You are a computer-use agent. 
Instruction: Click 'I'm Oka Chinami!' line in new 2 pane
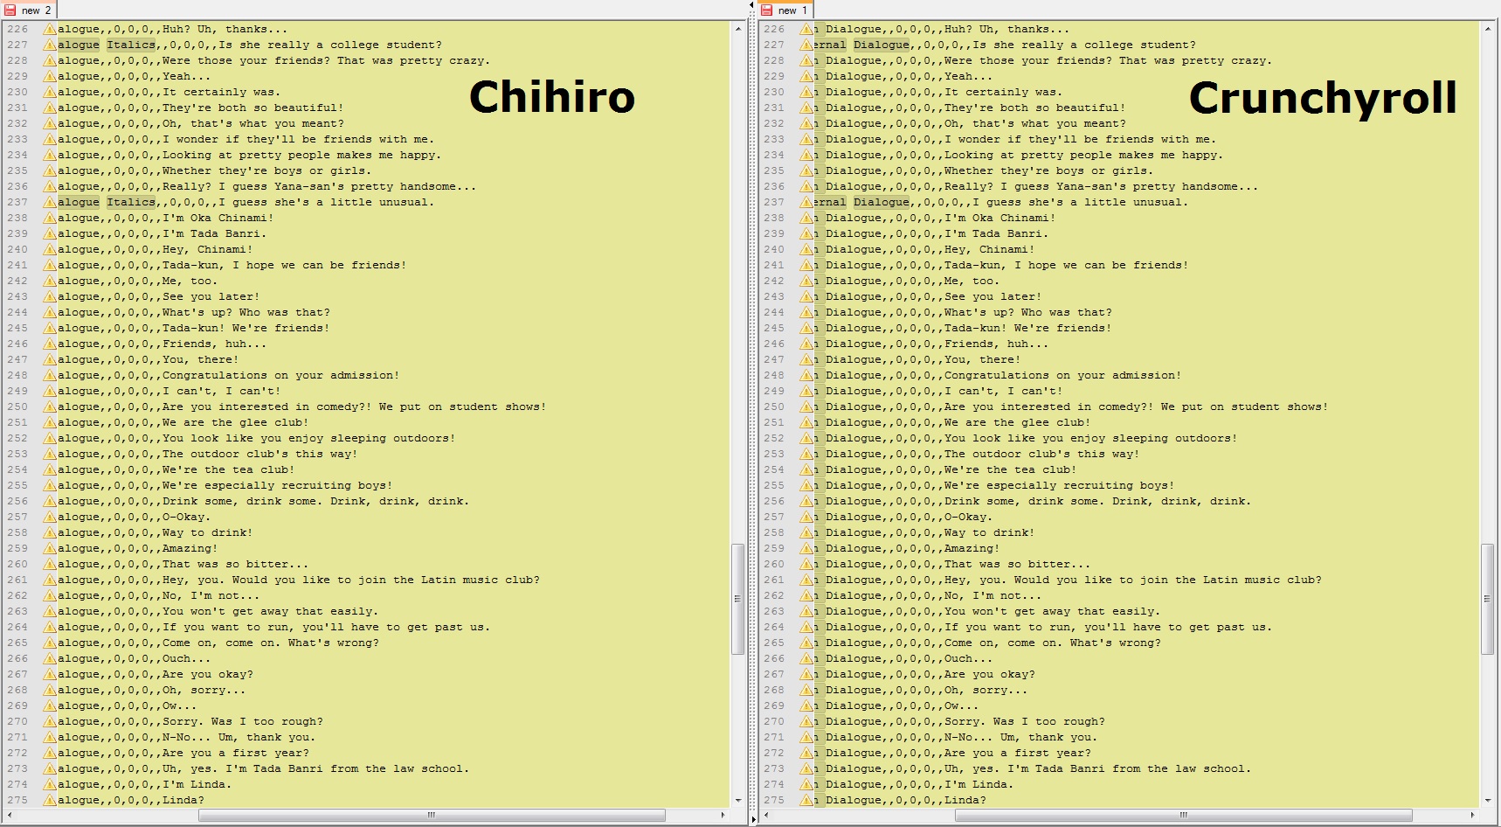[218, 219]
